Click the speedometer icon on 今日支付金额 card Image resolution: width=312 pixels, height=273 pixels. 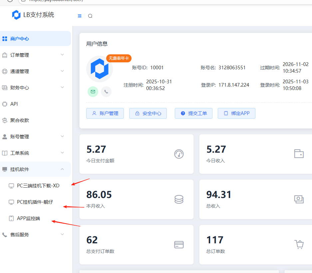179,154
